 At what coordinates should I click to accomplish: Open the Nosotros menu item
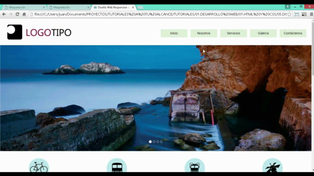[204, 33]
